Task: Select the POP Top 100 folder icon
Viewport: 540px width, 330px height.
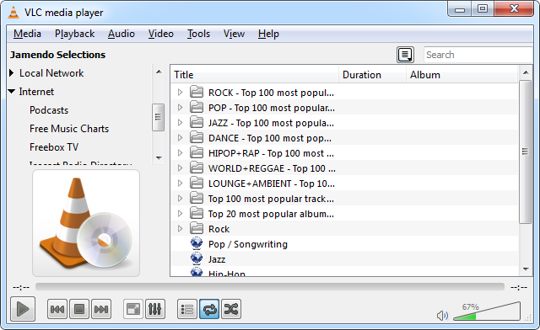Action: pos(197,107)
